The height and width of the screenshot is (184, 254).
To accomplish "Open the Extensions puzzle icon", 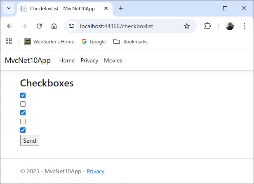I will [207, 26].
